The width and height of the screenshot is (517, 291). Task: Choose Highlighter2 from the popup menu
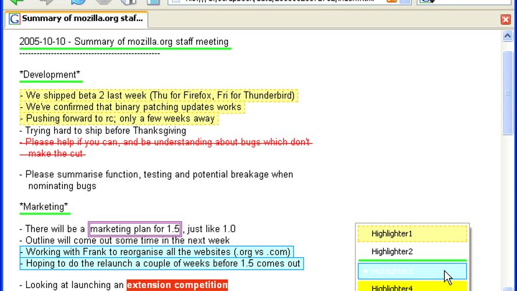pos(412,252)
